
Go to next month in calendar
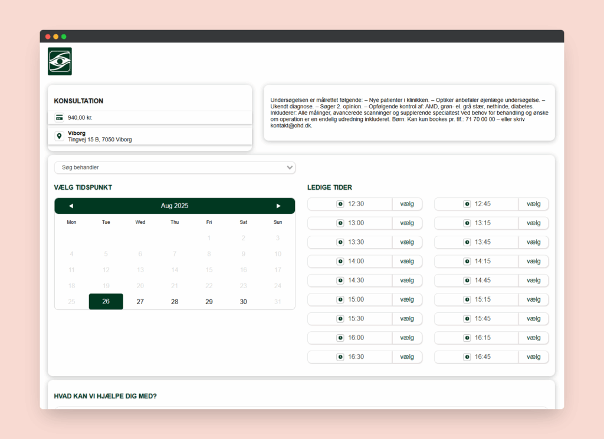(x=278, y=206)
